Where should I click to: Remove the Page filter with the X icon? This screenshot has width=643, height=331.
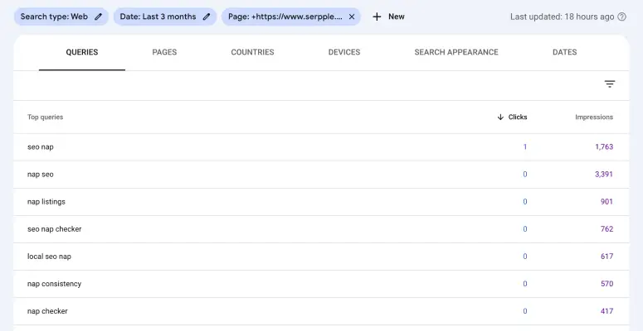click(x=352, y=17)
